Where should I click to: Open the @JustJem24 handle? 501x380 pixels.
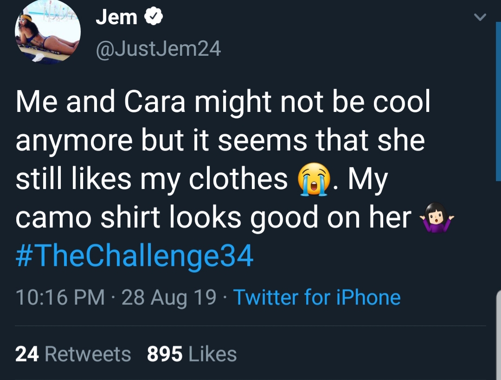[158, 49]
